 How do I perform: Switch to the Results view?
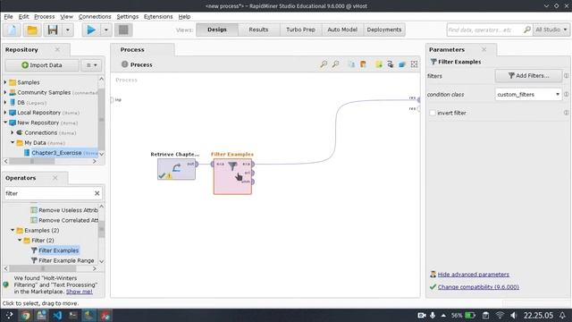[258, 30]
